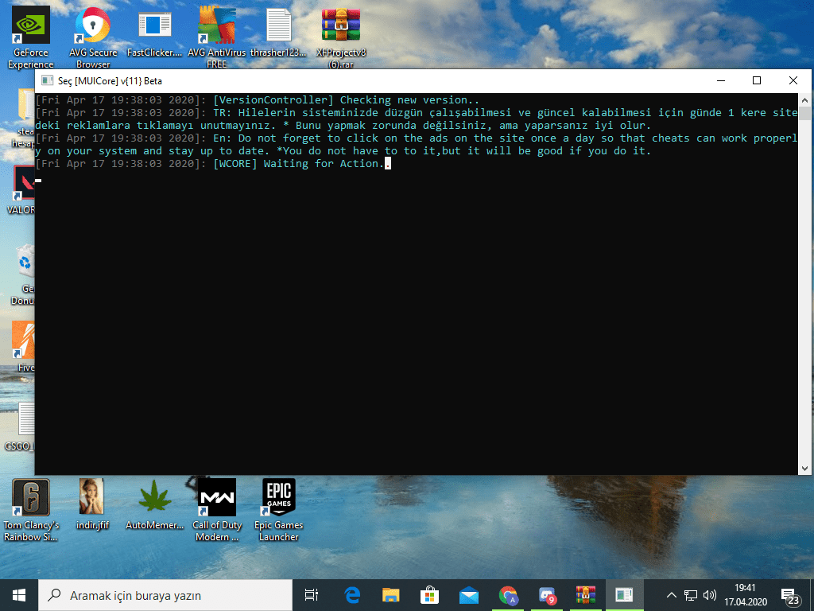Screen dimensions: 814x611
Task: Minimize the MUICore console window
Action: pos(721,80)
